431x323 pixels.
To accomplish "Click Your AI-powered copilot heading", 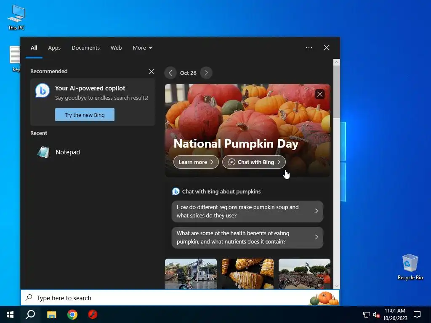I will point(90,88).
